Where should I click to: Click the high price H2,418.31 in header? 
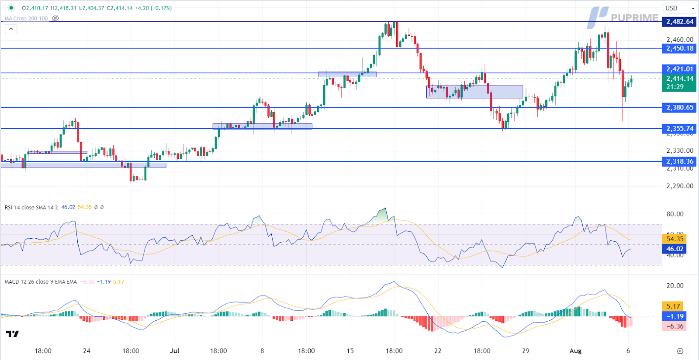click(x=63, y=8)
